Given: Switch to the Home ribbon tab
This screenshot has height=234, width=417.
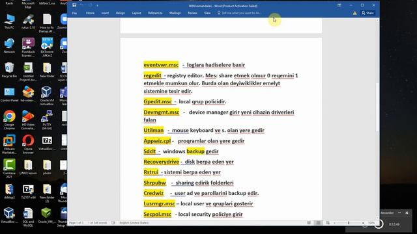Looking at the screenshot, I should 90,13.
